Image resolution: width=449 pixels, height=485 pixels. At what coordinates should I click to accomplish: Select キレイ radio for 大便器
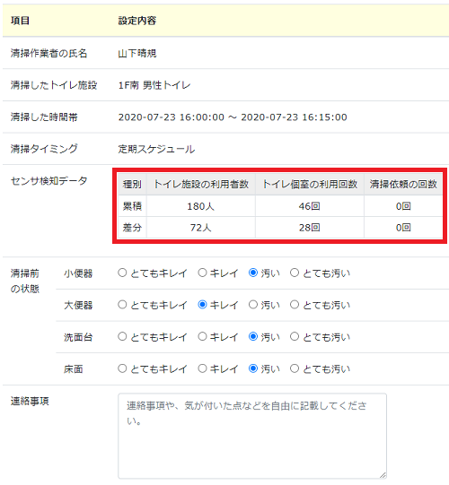click(x=202, y=305)
